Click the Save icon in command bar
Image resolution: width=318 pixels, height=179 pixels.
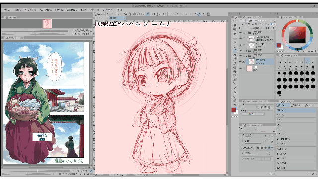pyautogui.click(x=103, y=14)
